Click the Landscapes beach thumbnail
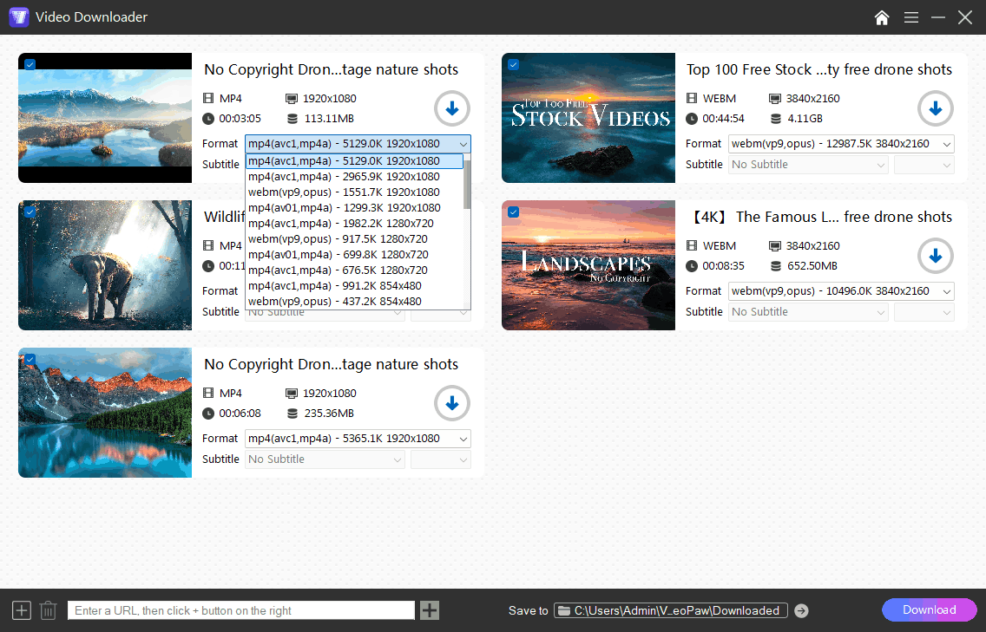The width and height of the screenshot is (986, 632). click(588, 265)
